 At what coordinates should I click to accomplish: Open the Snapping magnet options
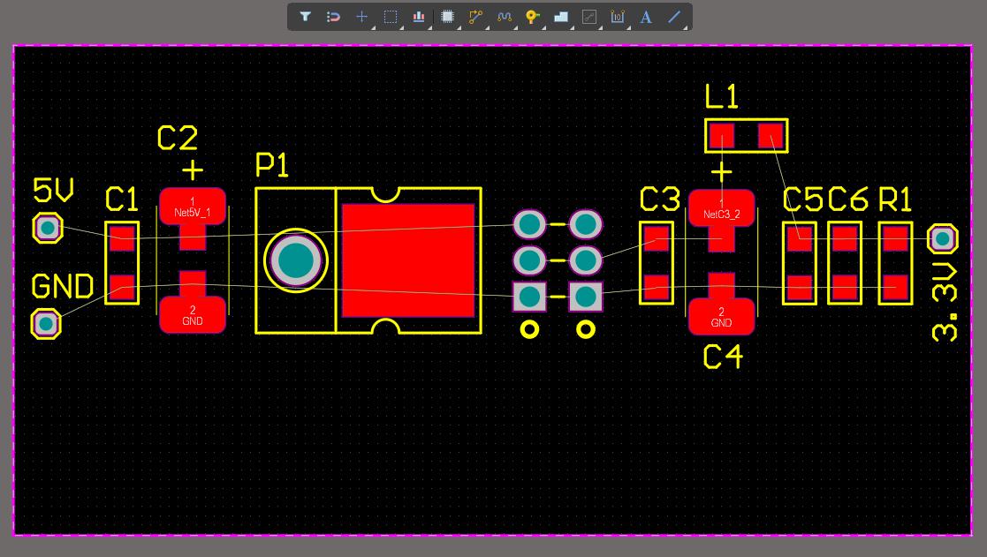334,17
